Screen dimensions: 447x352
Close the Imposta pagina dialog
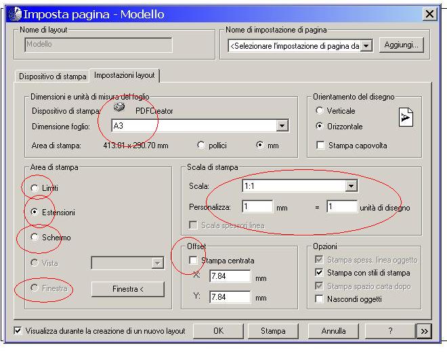[429, 14]
